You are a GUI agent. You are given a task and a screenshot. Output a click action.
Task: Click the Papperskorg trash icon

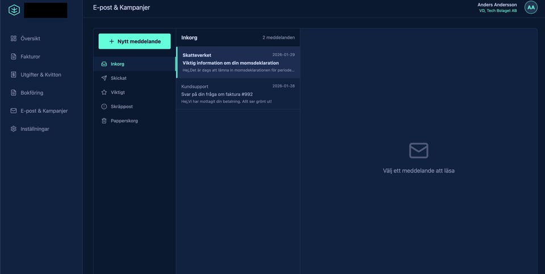[x=104, y=121]
